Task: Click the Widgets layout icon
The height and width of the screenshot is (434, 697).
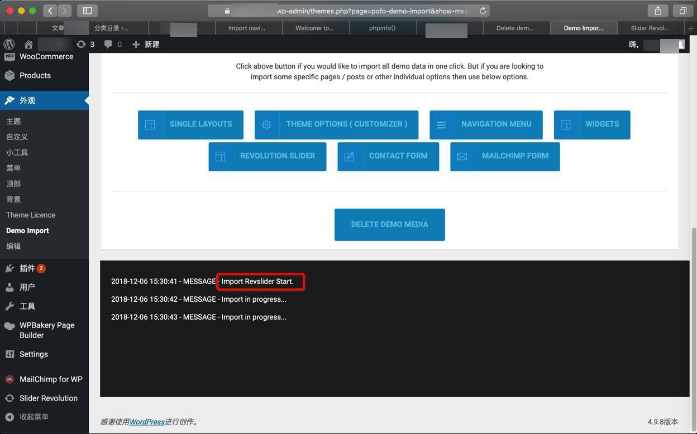Action: coord(566,124)
